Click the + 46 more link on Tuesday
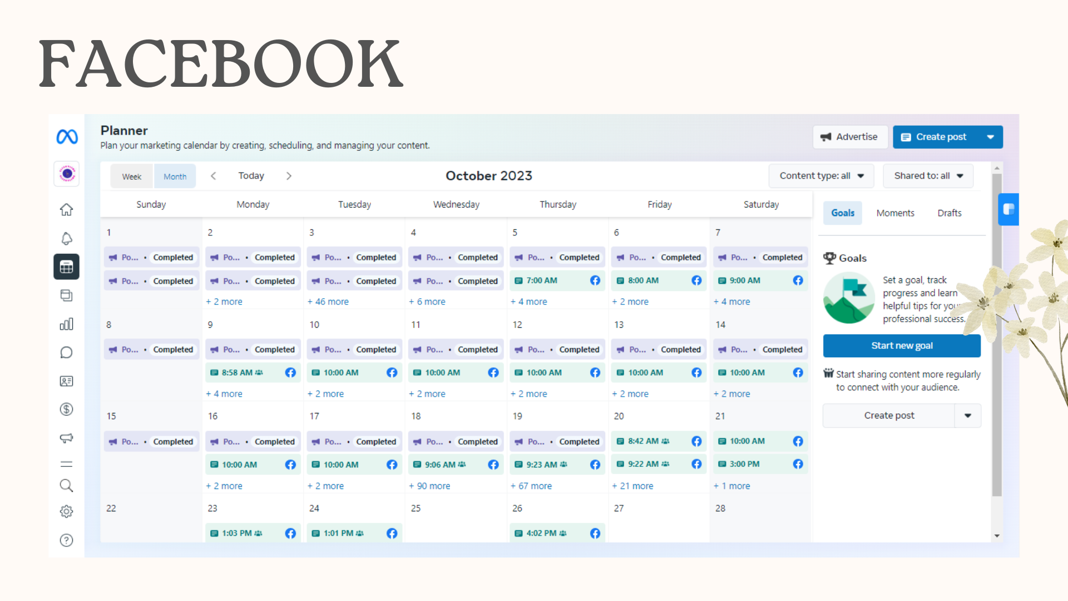The height and width of the screenshot is (601, 1068). point(328,302)
